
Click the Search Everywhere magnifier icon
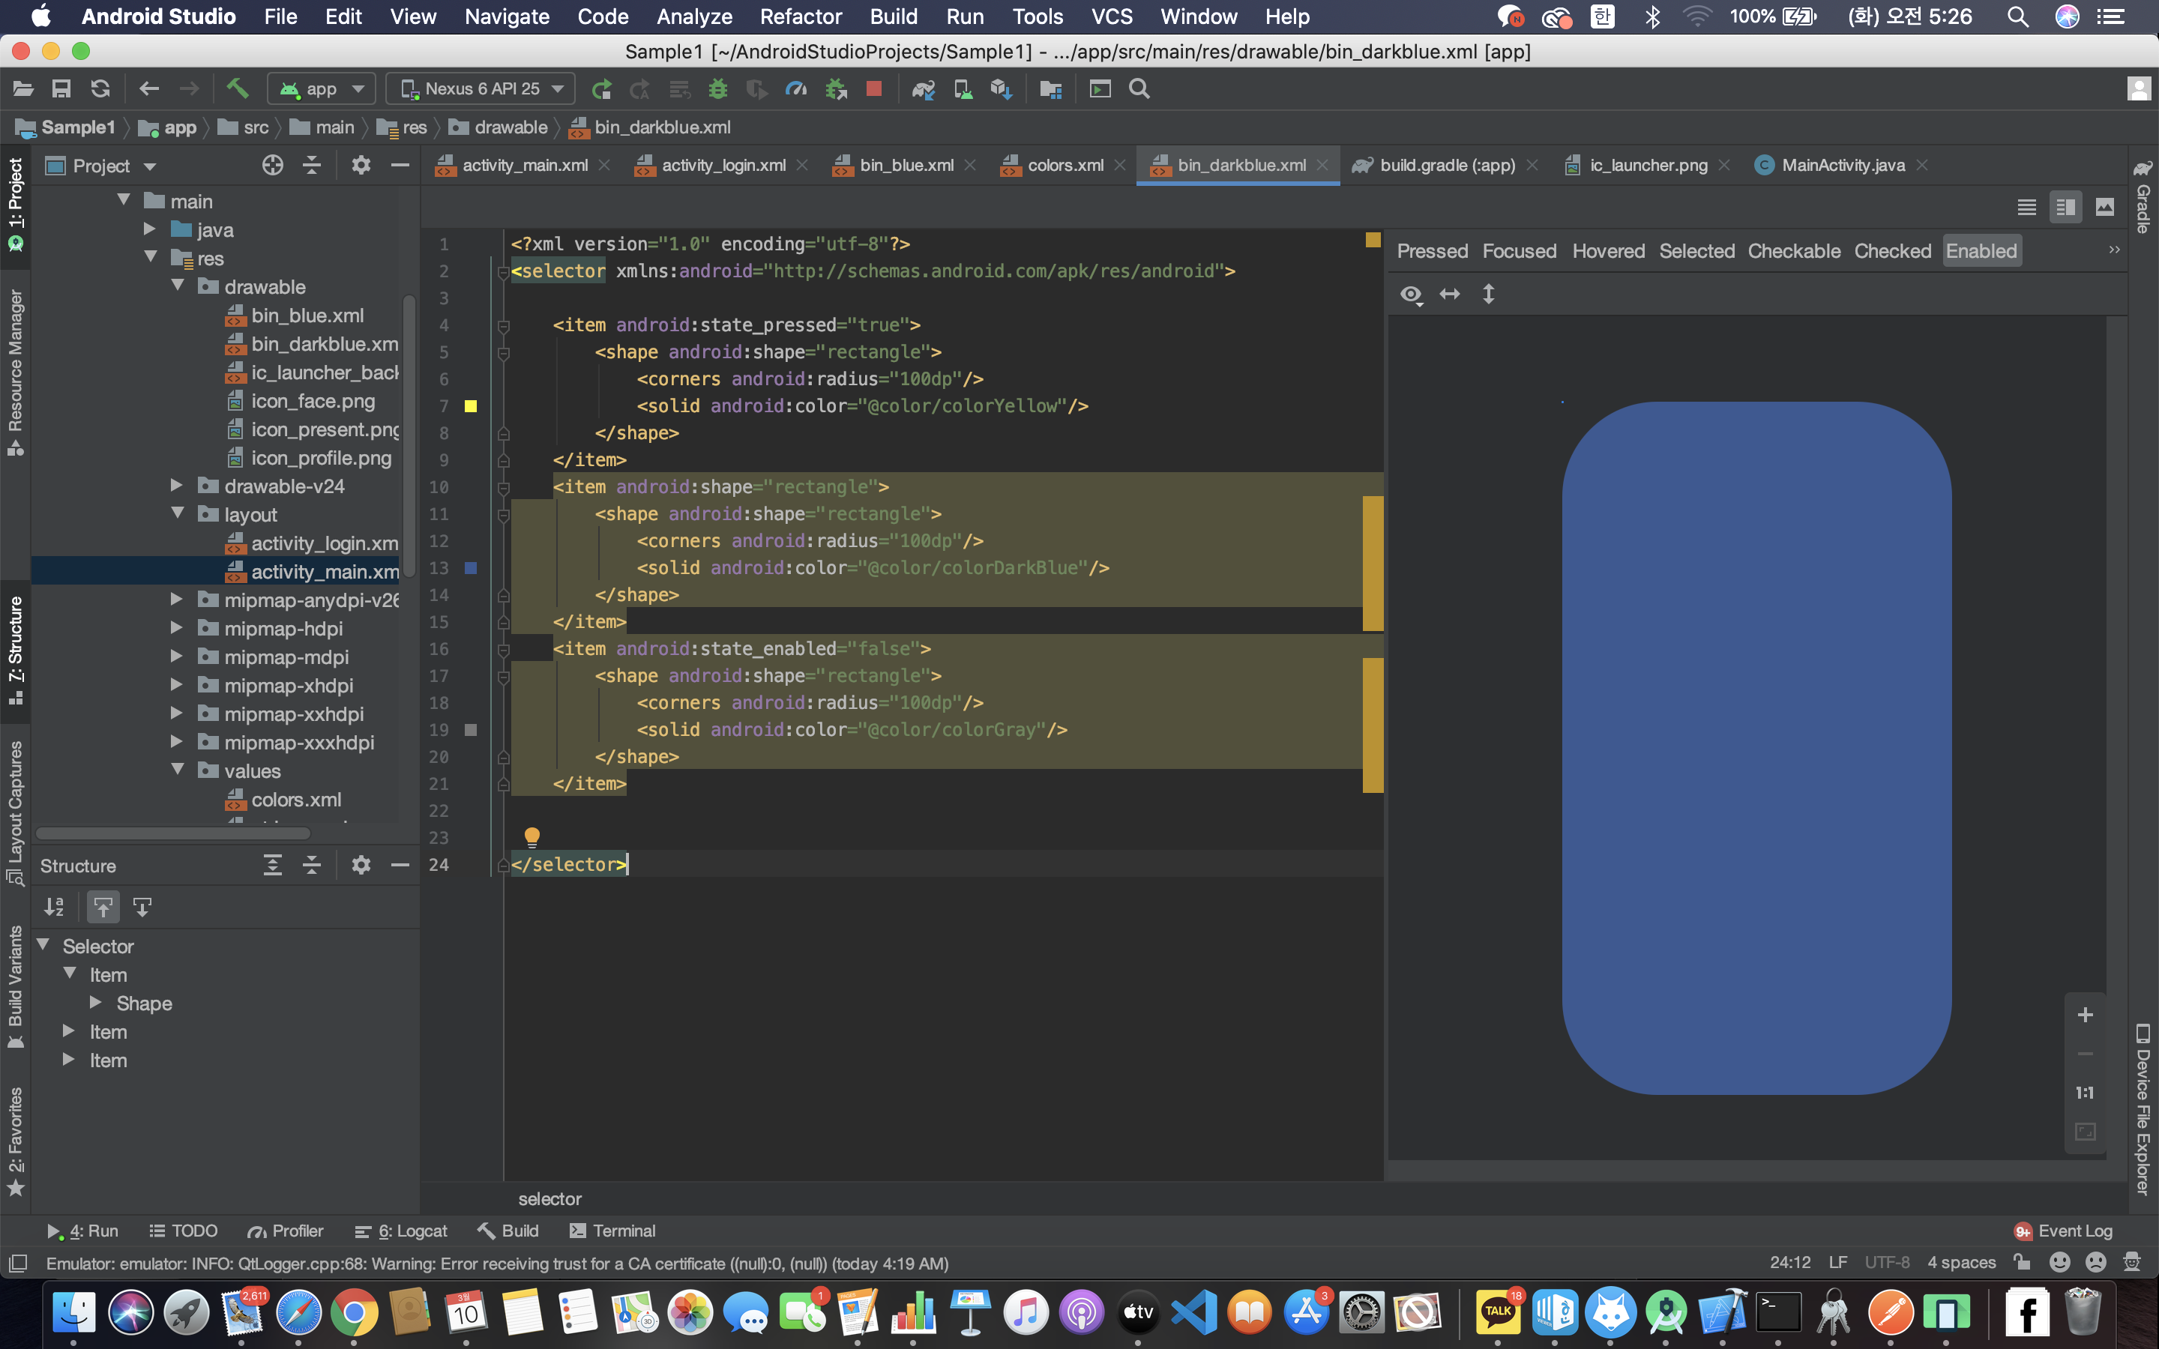coord(1139,88)
